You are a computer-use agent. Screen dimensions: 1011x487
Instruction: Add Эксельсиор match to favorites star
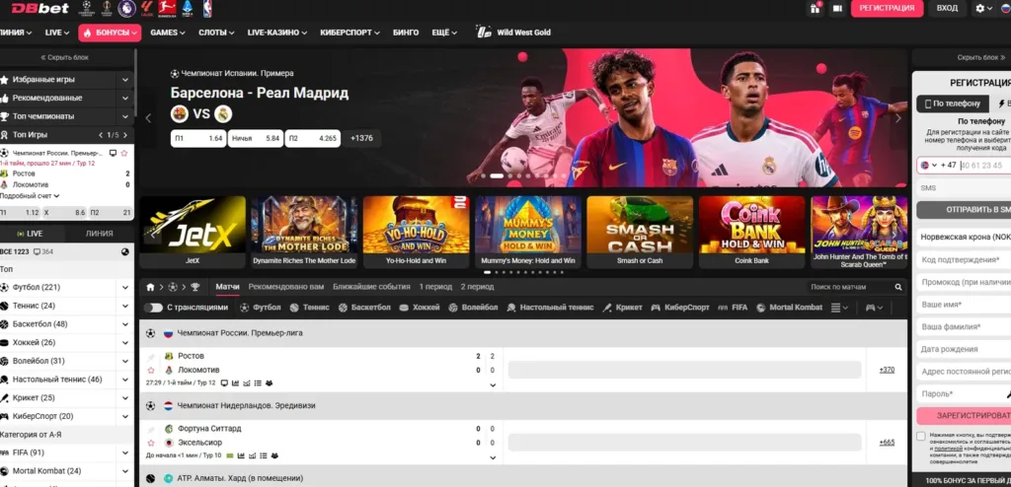click(151, 444)
